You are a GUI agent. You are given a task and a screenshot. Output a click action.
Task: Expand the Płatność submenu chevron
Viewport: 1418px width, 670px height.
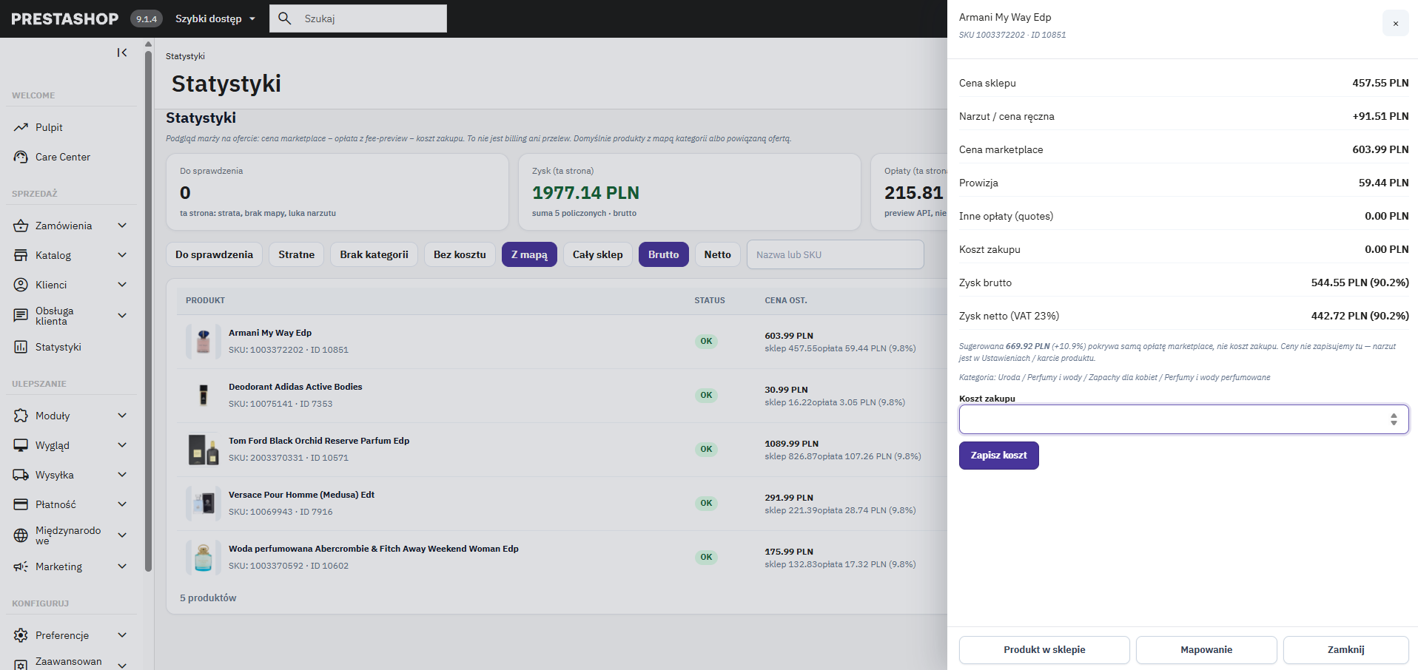tap(122, 504)
